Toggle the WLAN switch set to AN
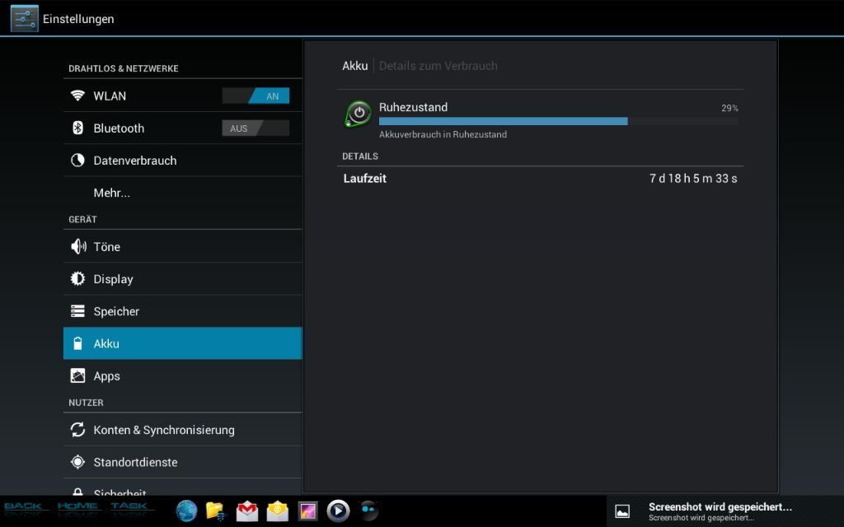This screenshot has width=844, height=527. click(x=256, y=96)
